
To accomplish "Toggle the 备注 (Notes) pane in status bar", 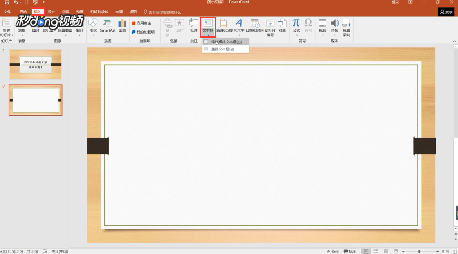I will (333, 251).
